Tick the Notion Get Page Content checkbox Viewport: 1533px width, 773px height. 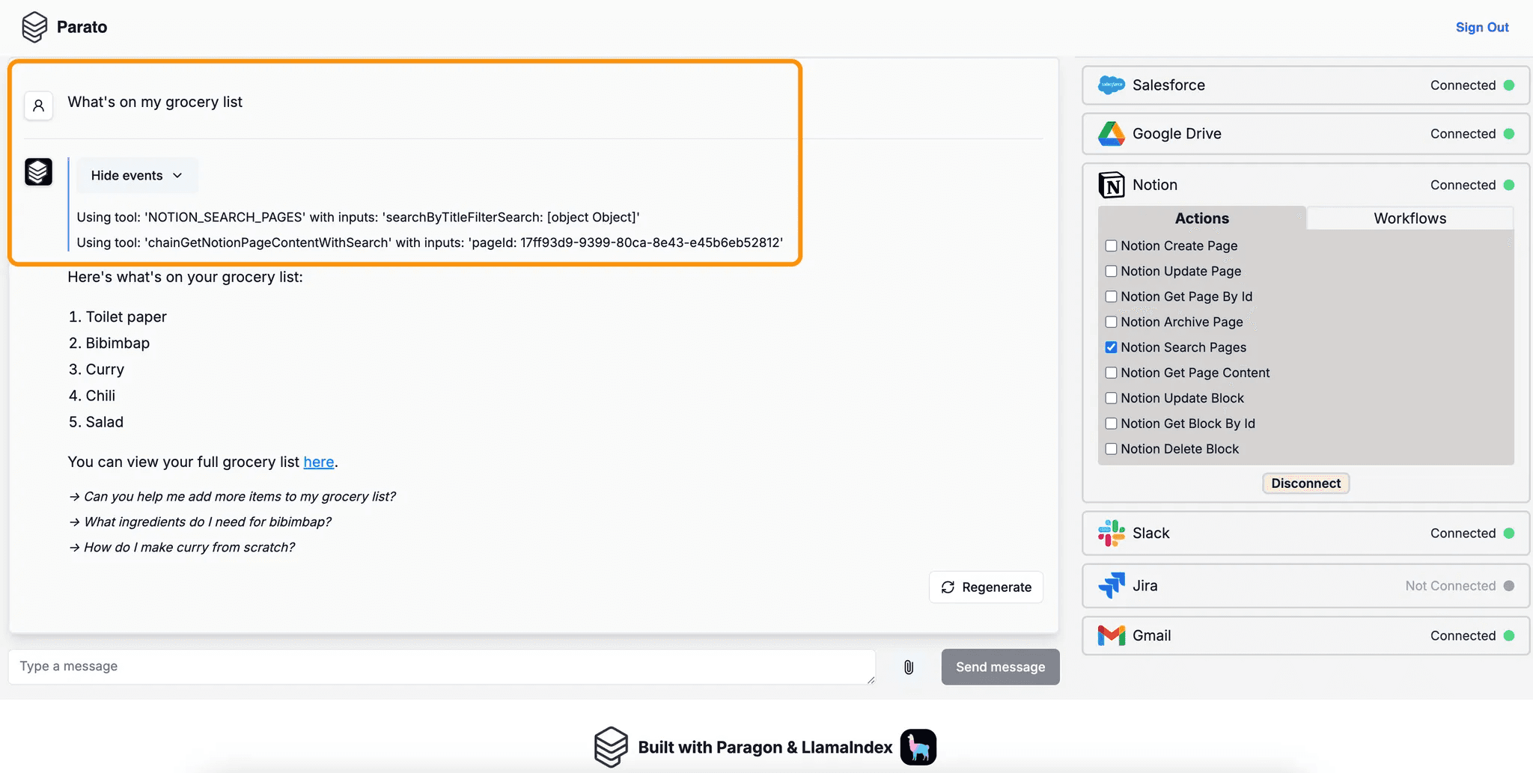pyautogui.click(x=1111, y=373)
